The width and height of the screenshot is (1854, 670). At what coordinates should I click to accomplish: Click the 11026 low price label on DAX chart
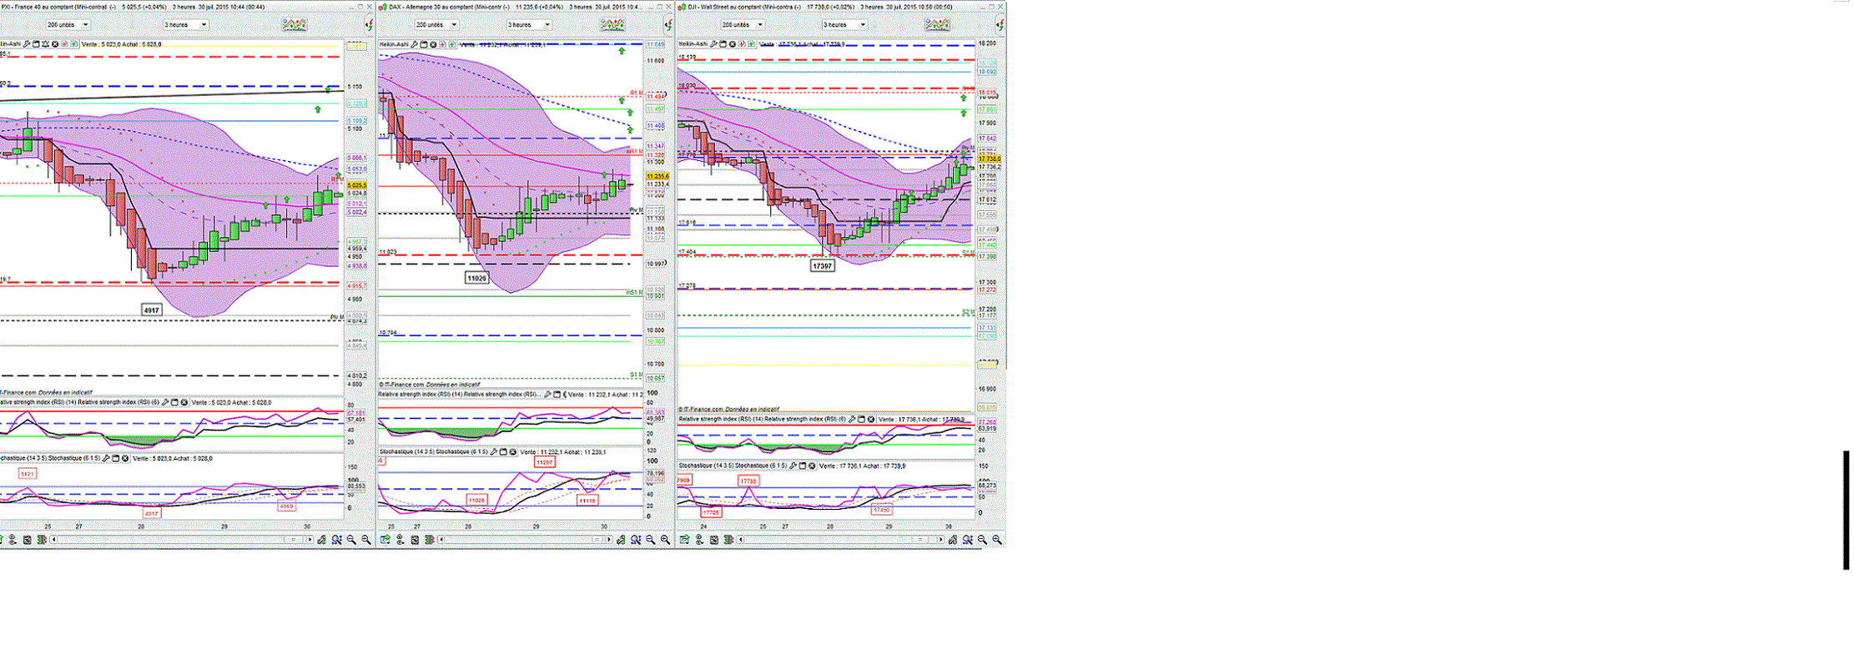476,278
